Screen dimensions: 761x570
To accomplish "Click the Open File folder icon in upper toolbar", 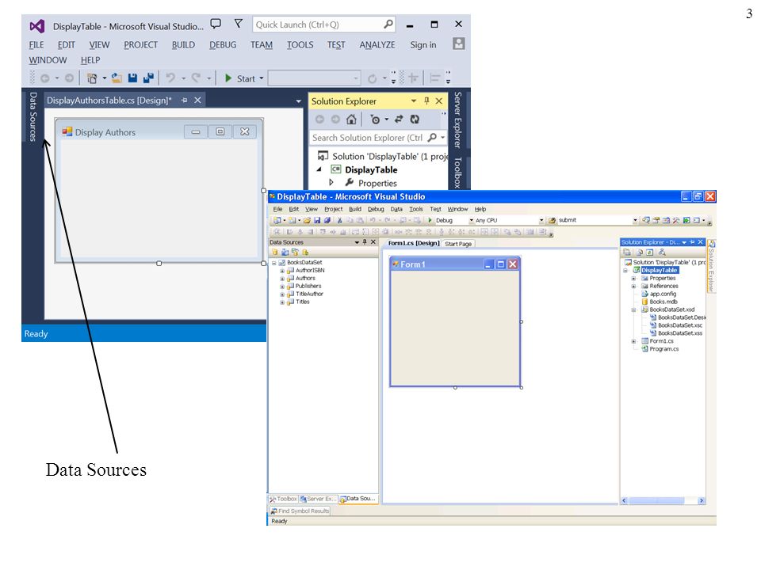I will click(x=117, y=78).
